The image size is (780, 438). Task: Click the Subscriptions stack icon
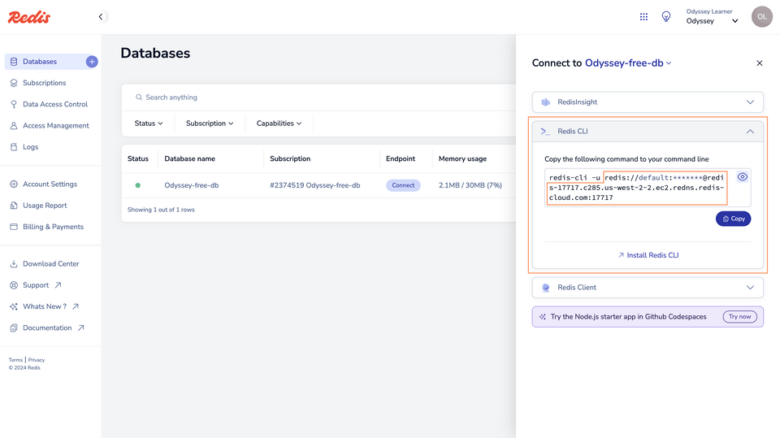tap(14, 83)
